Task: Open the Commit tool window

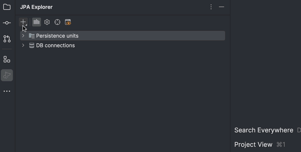Action: pyautogui.click(x=7, y=23)
